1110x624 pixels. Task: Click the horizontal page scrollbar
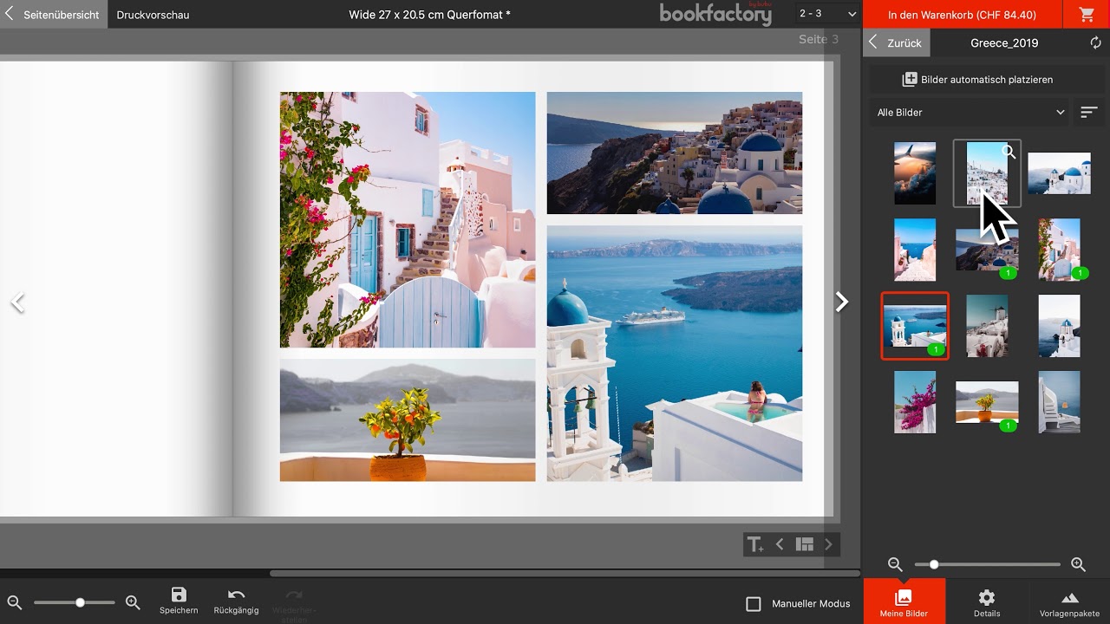coord(564,573)
